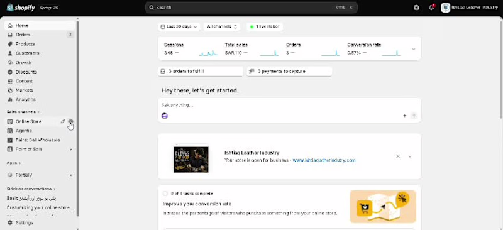This screenshot has width=503, height=230.
Task: Open the store website link
Action: coord(324,160)
